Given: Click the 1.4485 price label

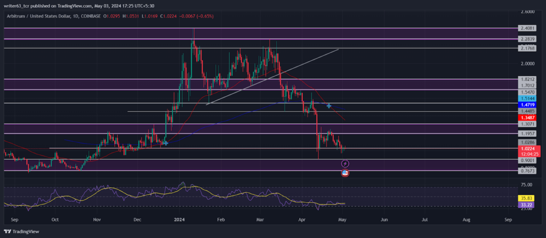Looking at the screenshot, I should [526, 111].
